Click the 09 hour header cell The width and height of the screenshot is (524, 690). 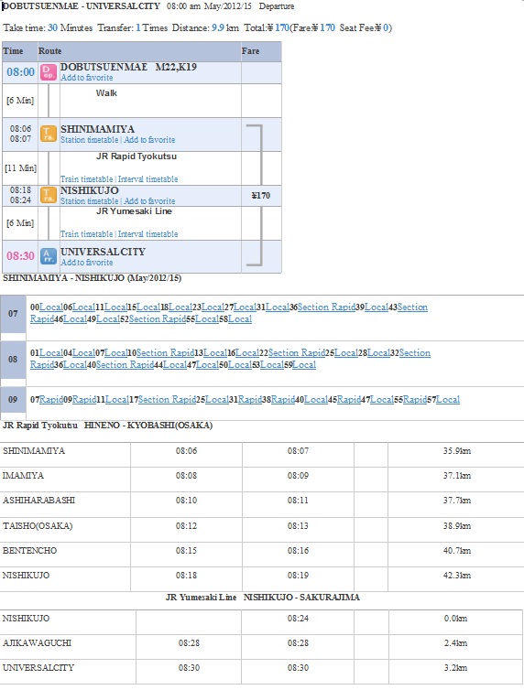coord(13,400)
